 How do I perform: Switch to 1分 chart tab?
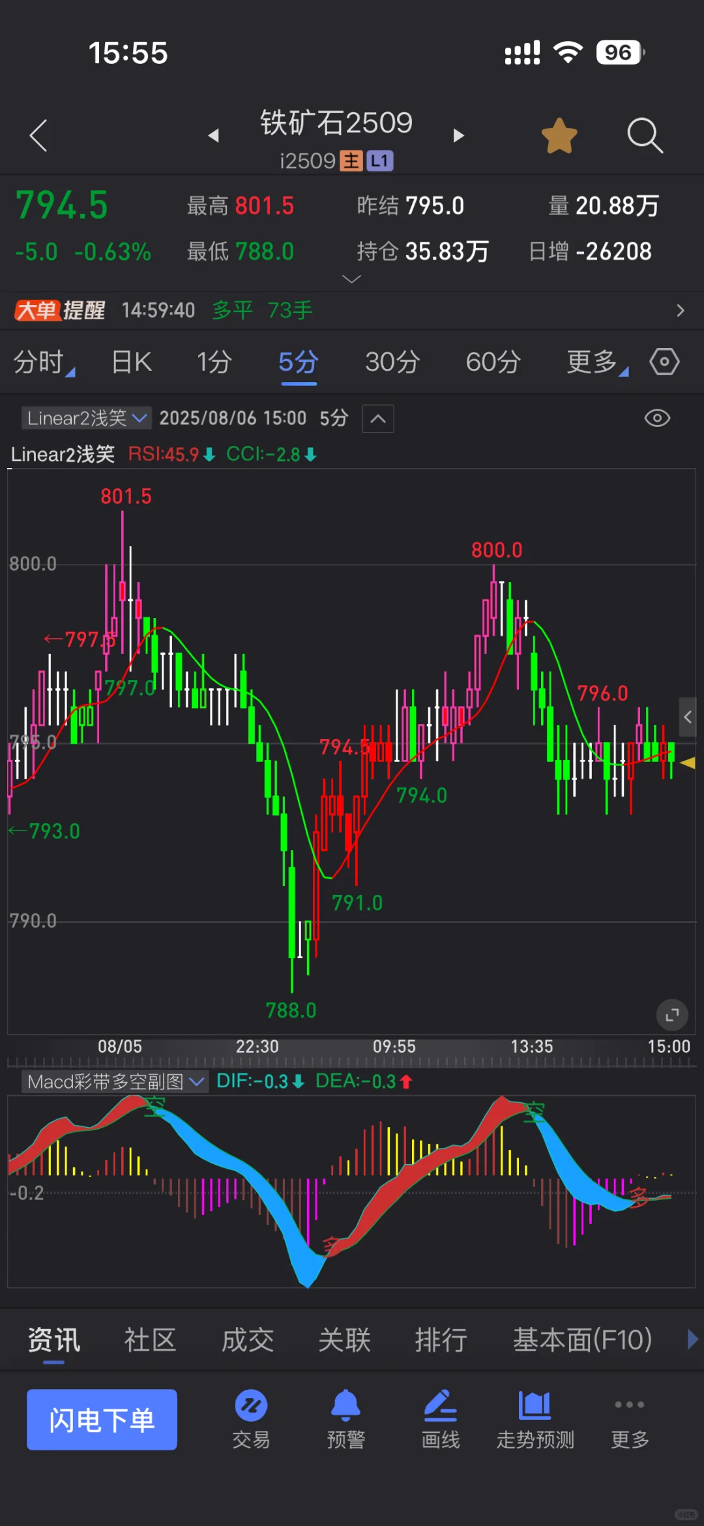[214, 362]
